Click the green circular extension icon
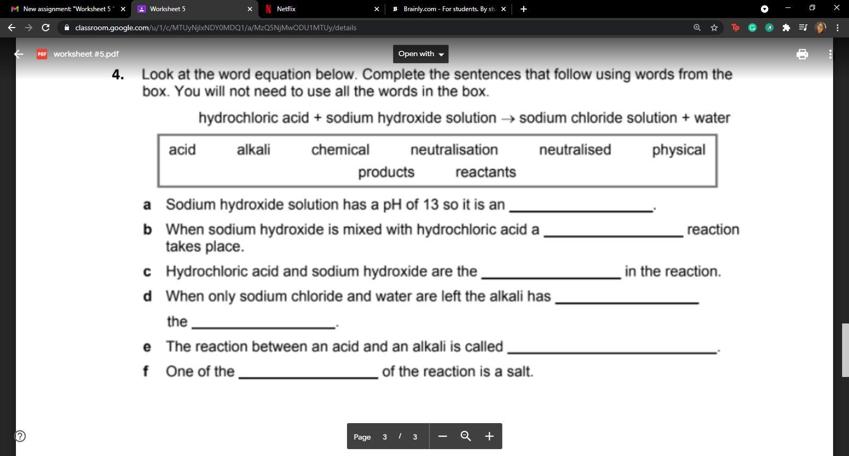The width and height of the screenshot is (849, 456). (x=769, y=28)
